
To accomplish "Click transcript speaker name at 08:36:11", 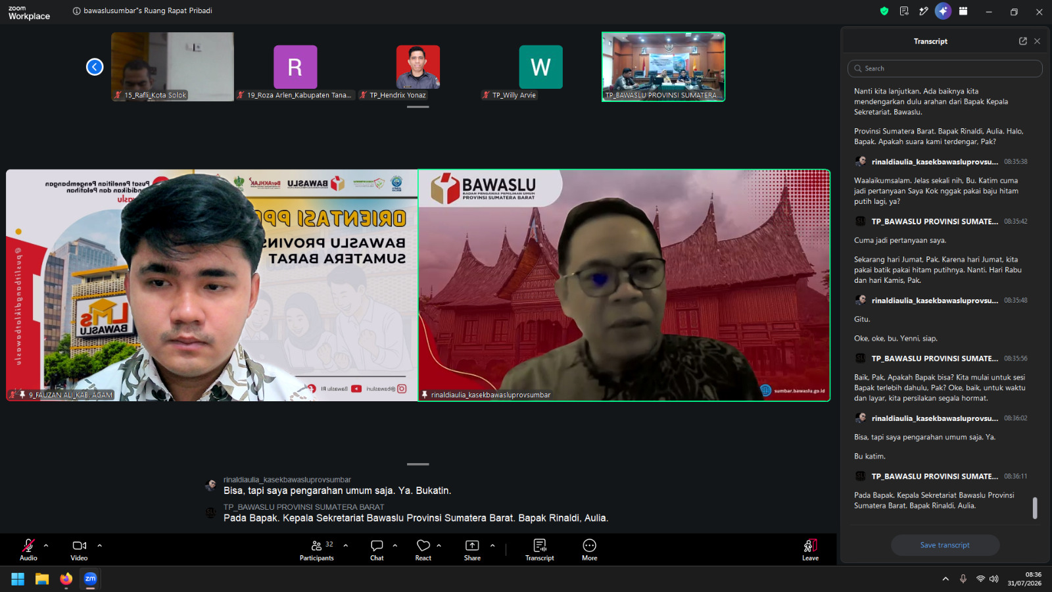I will pyautogui.click(x=934, y=476).
